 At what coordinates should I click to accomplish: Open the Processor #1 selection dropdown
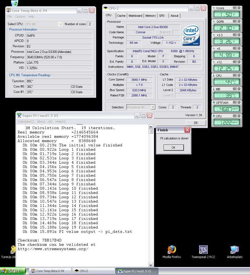[153, 107]
